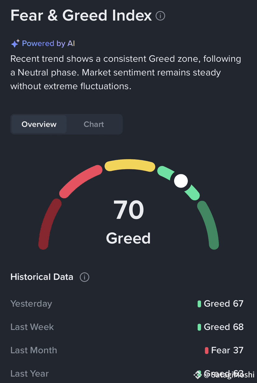Click the green indicator beside Greed 68

click(x=199, y=327)
